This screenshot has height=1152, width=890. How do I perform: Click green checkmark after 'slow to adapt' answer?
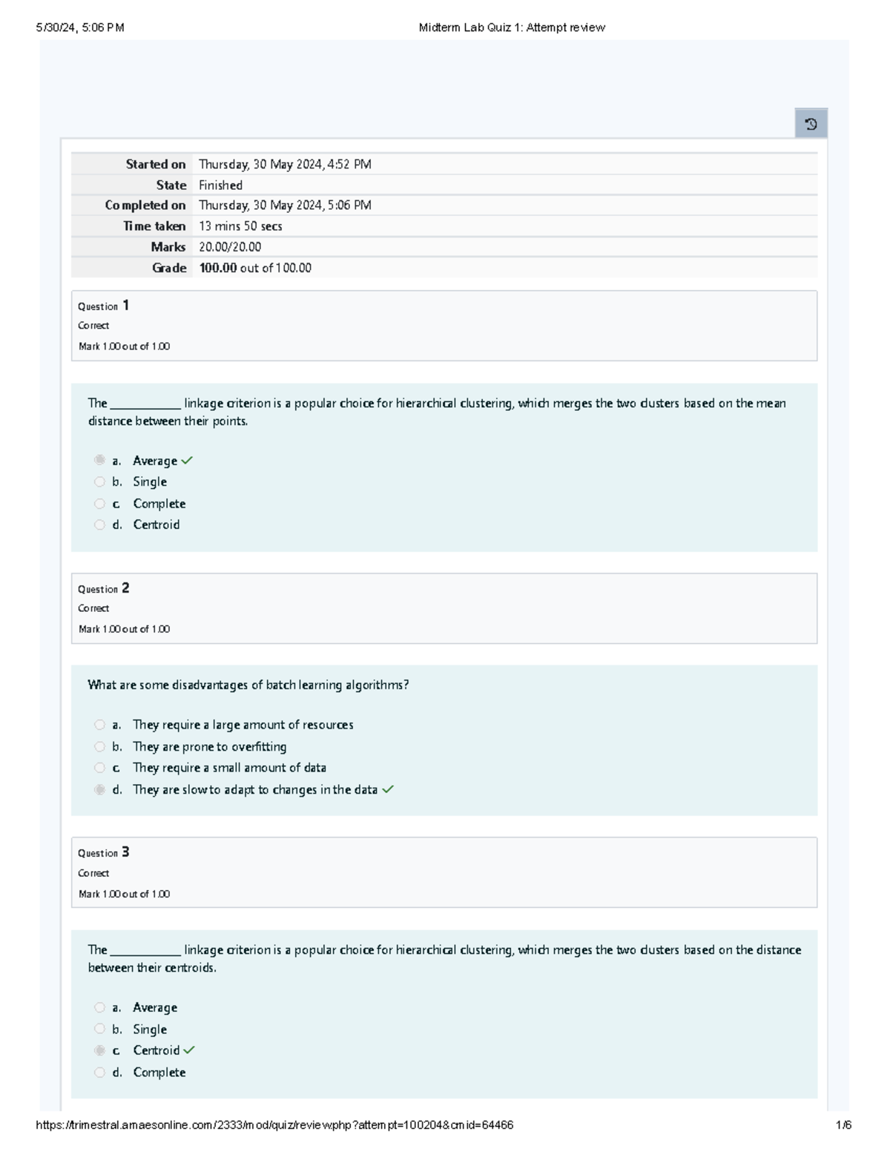click(x=387, y=789)
